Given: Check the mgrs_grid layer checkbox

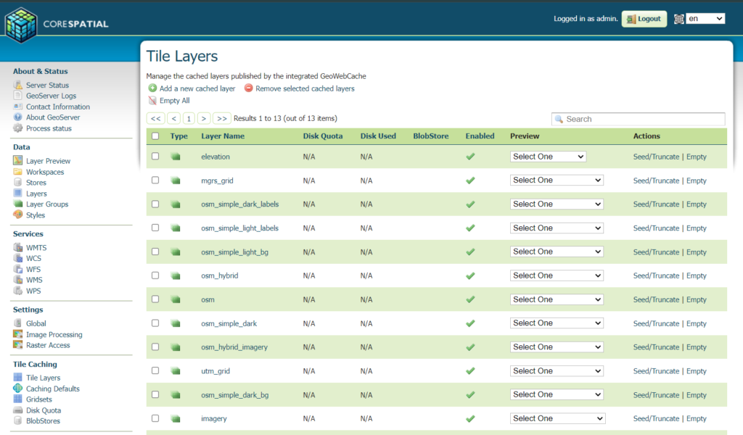Looking at the screenshot, I should click(x=155, y=180).
